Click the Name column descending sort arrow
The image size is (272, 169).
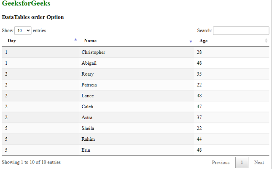tap(191, 41)
